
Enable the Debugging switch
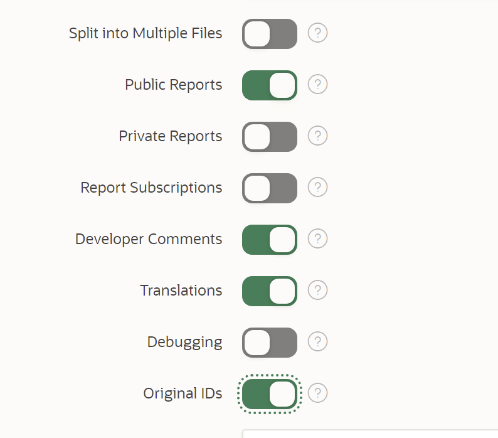point(270,343)
